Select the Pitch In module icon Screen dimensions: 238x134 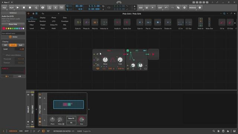pos(95,22)
